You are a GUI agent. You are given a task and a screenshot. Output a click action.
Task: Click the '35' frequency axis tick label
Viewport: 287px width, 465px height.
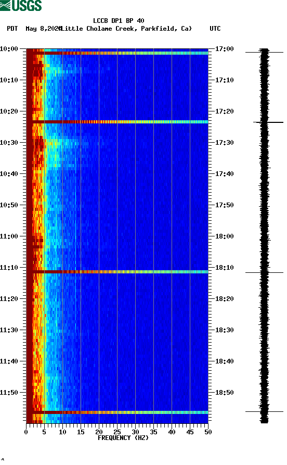click(x=153, y=432)
